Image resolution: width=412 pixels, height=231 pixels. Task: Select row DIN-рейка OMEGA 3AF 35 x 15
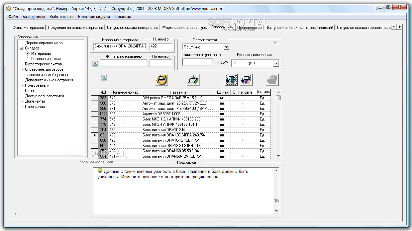[x=181, y=98]
